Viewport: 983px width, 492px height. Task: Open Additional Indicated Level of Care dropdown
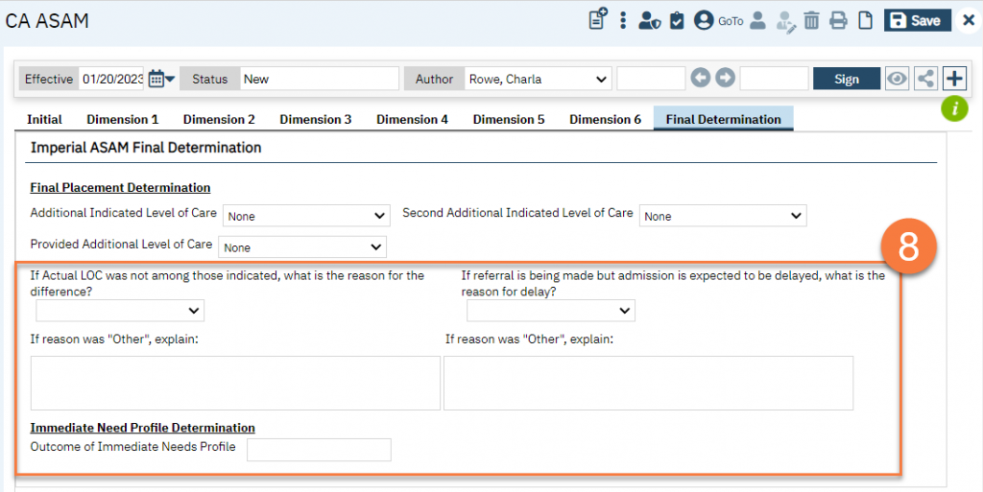point(306,217)
